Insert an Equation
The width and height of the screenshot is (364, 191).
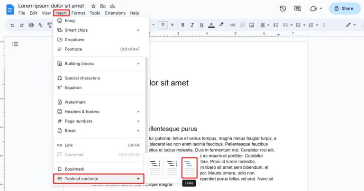(99, 87)
